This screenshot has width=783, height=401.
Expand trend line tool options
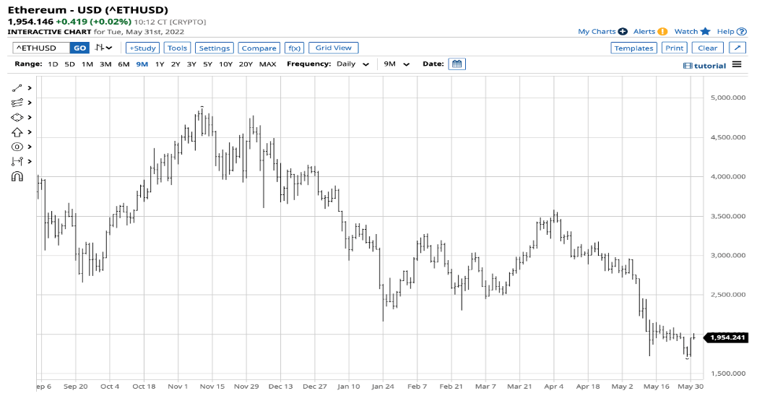(x=30, y=88)
